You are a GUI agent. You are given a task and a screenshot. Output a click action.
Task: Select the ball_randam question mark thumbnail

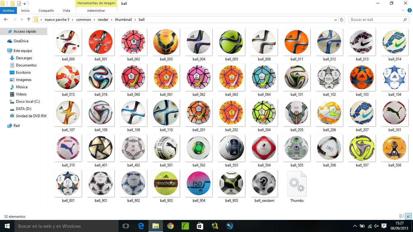(264, 184)
